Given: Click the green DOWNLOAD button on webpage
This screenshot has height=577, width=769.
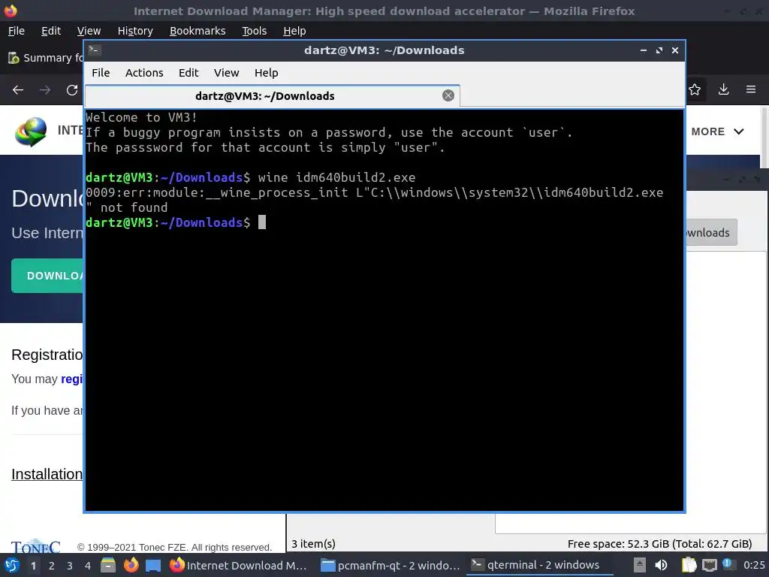Looking at the screenshot, I should [x=47, y=276].
